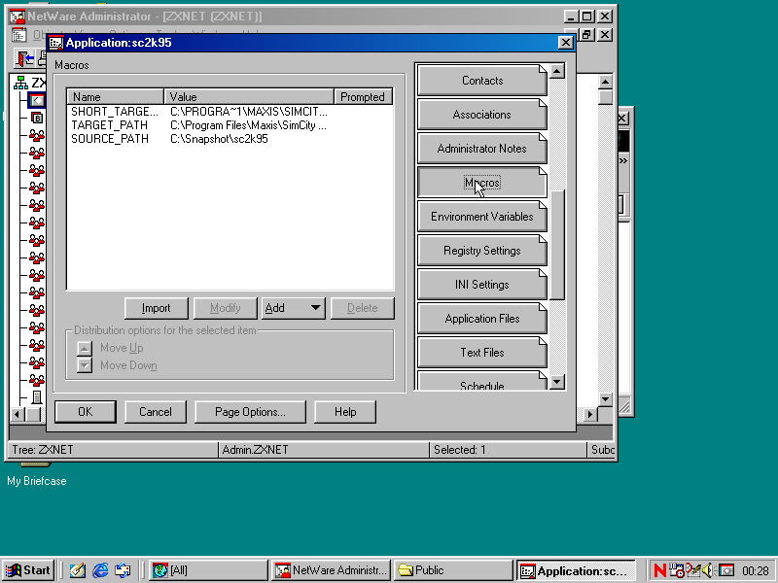Open the Add dropdown

pyautogui.click(x=294, y=308)
